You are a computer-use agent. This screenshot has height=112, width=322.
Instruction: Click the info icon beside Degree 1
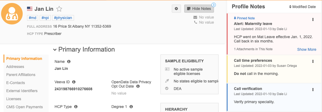(x=131, y=107)
